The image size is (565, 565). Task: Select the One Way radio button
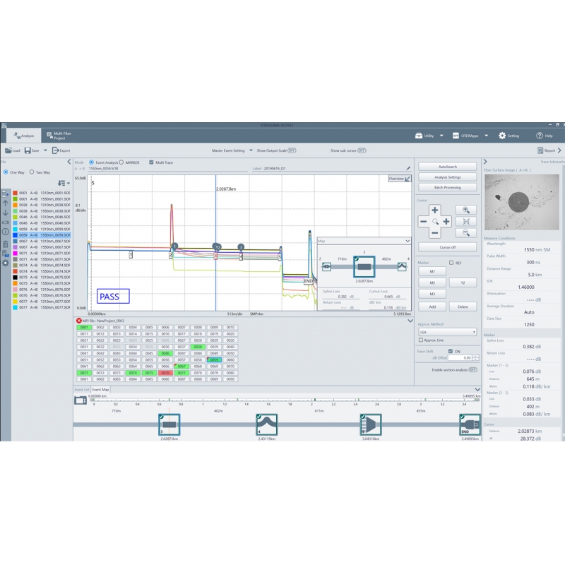click(x=6, y=172)
